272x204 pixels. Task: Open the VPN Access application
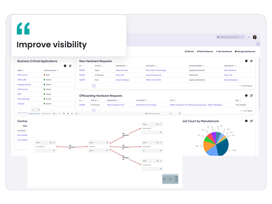pyautogui.click(x=23, y=89)
